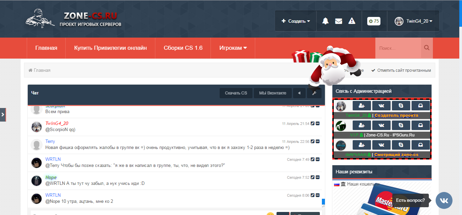This screenshot has height=215, width=462.
Task: Open Сборки CS 1.6 menu item
Action: point(183,48)
